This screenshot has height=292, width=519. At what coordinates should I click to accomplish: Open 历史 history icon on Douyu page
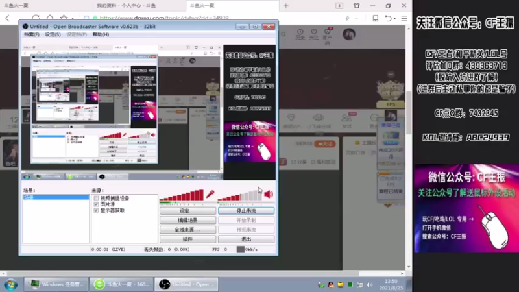click(300, 34)
